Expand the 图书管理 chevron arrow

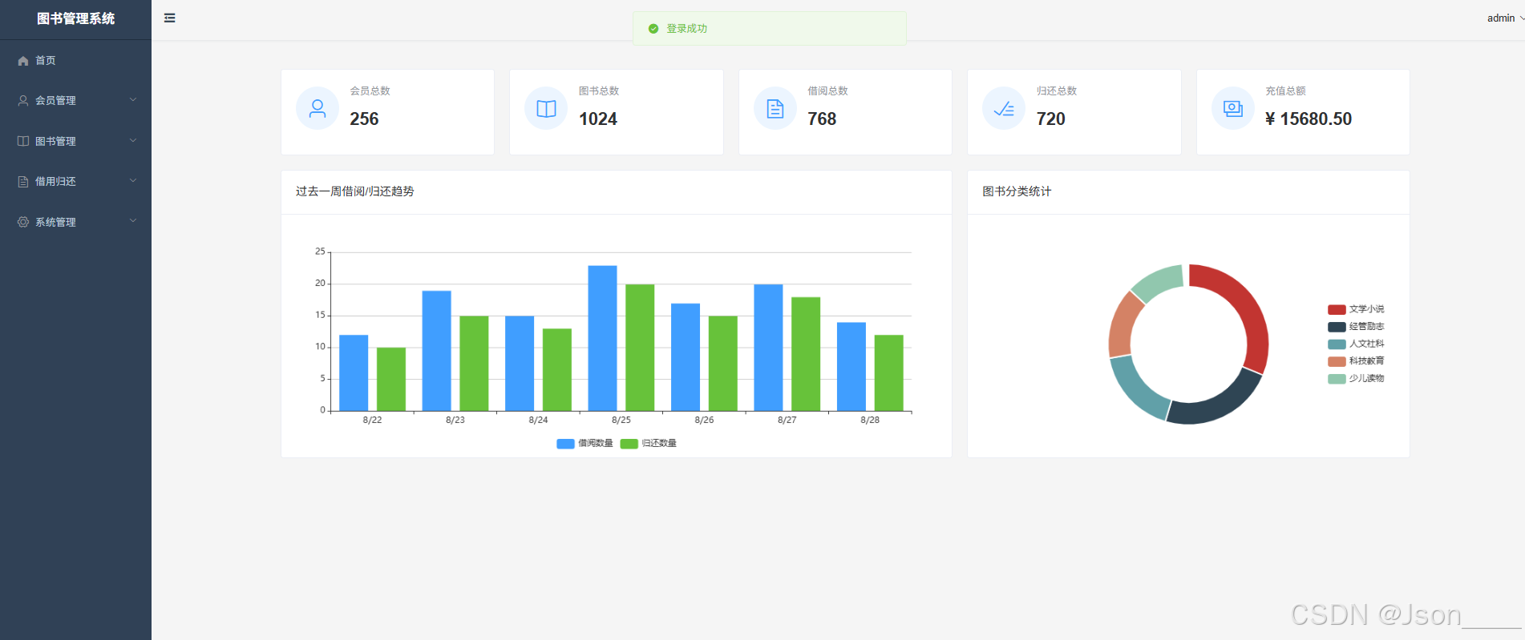click(133, 140)
